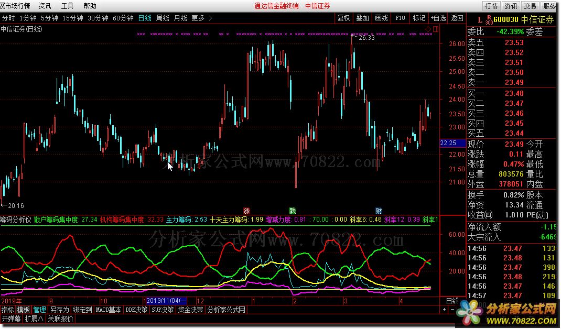This screenshot has width=561, height=329.
Task: Click the 另存为 button
Action: [59, 310]
